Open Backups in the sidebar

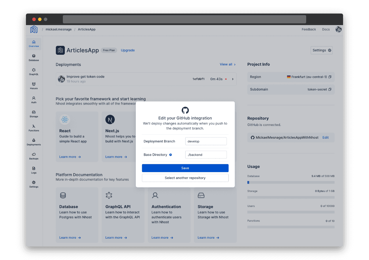pyautogui.click(x=34, y=156)
